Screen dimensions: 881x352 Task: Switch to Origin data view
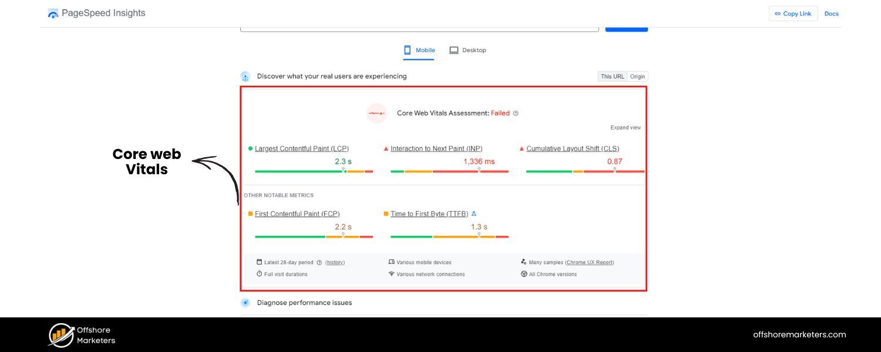click(637, 76)
